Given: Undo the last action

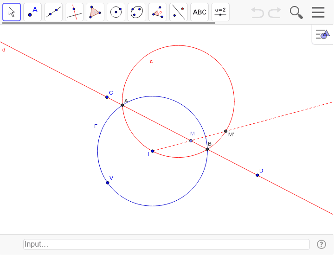Looking at the screenshot, I should [x=257, y=13].
